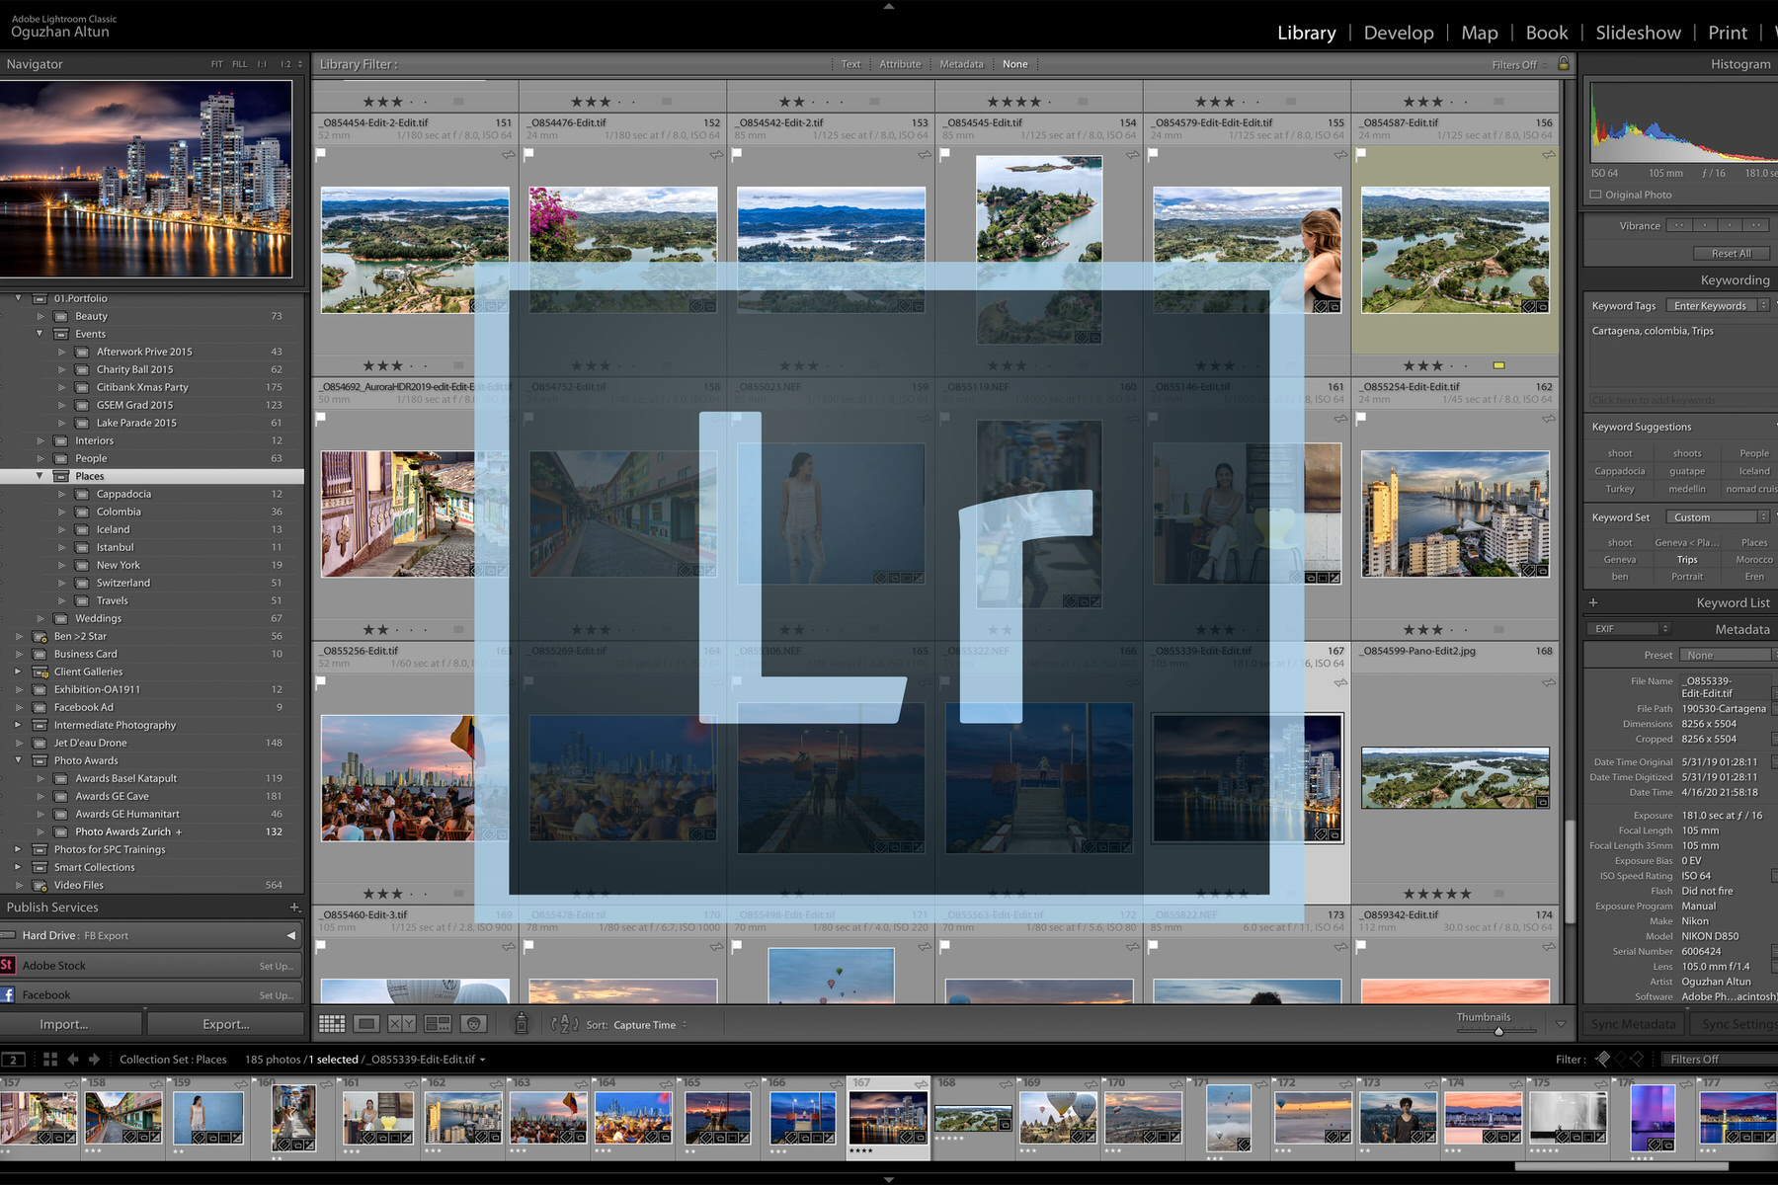Screen dimensions: 1778x1185
Task: Add a new Publish Services connection
Action: click(x=294, y=907)
